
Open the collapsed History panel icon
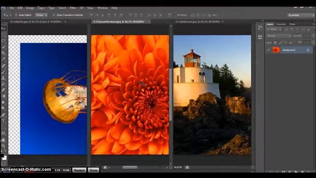(260, 28)
